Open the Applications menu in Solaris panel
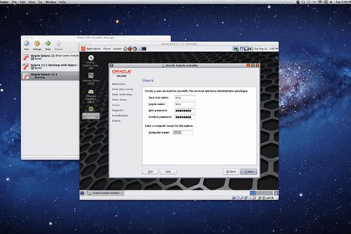Viewport: 351px width, 234px height. point(92,49)
